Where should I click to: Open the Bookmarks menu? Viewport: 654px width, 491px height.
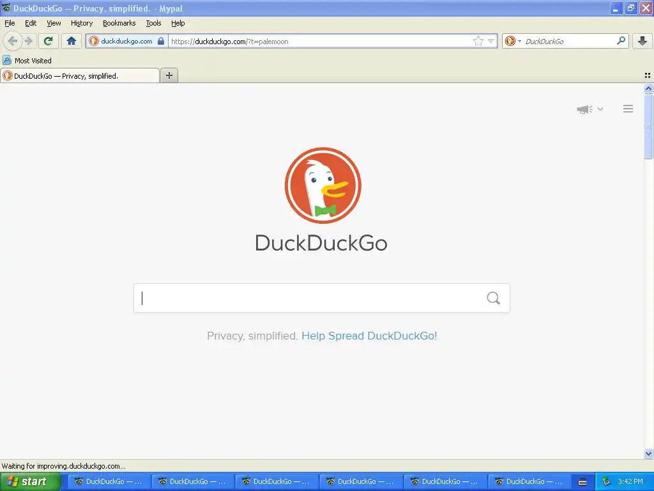(x=119, y=23)
